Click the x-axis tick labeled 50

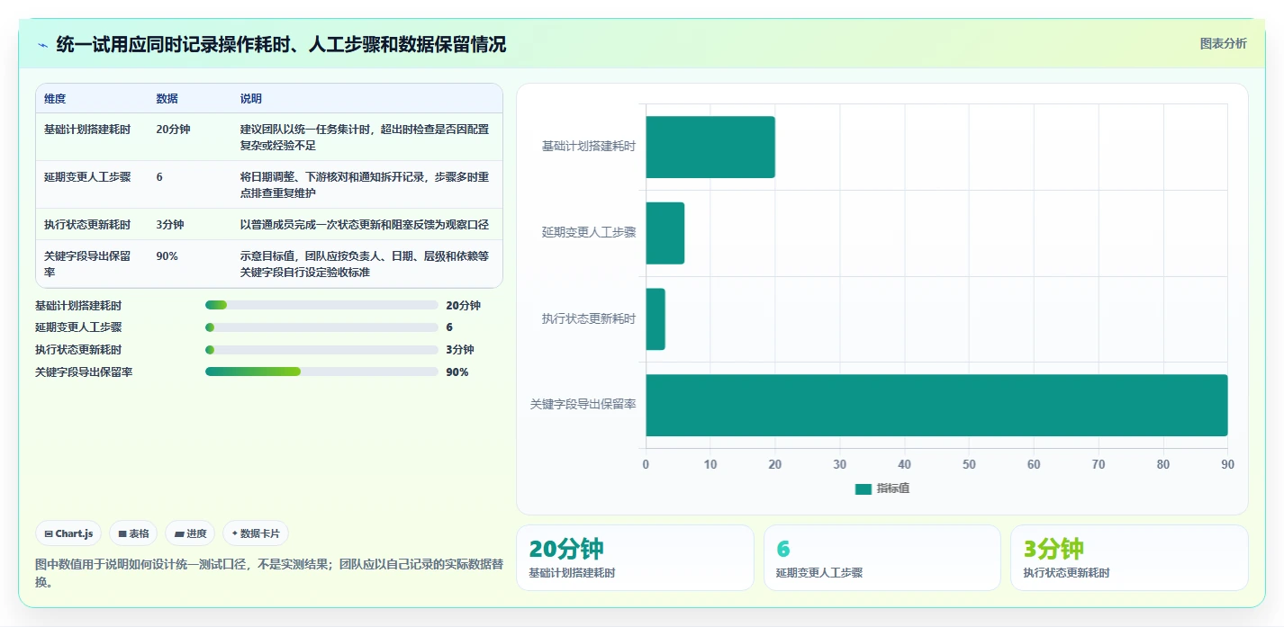[x=969, y=465]
